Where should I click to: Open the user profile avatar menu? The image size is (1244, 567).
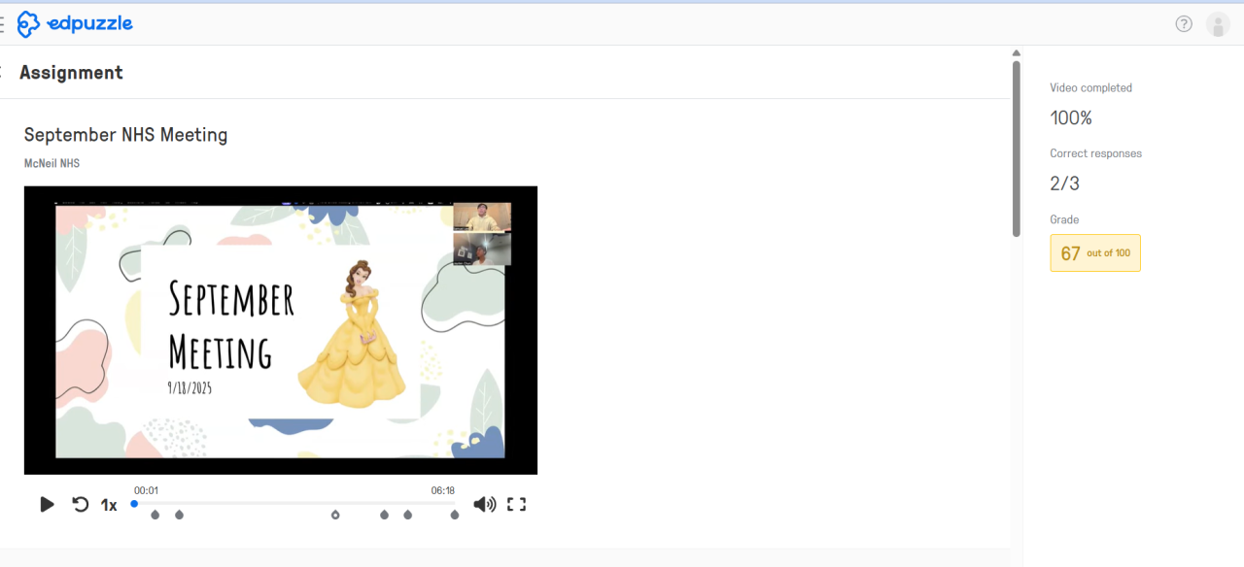click(1218, 24)
